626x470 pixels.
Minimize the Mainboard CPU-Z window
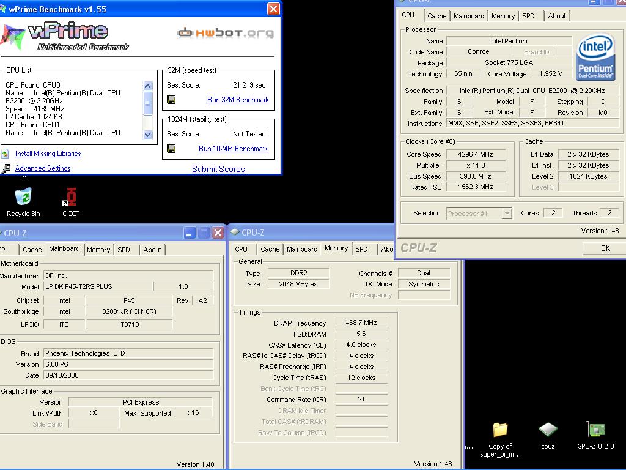point(190,233)
